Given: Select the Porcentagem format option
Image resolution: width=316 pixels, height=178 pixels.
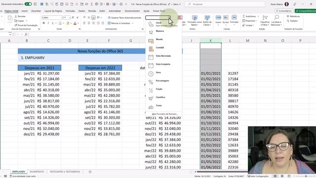Looking at the screenshot, I should [163, 82].
